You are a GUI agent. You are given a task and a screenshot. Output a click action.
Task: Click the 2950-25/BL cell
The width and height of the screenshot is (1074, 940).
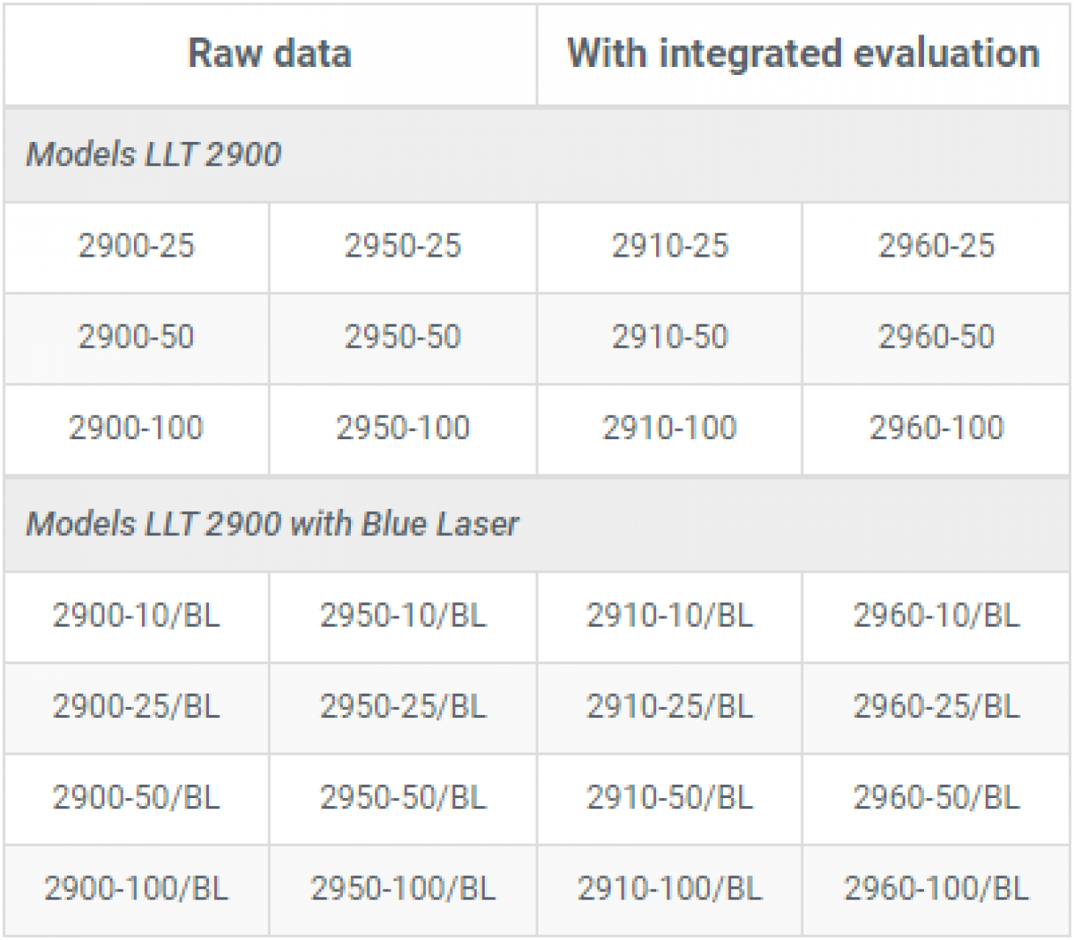[402, 707]
